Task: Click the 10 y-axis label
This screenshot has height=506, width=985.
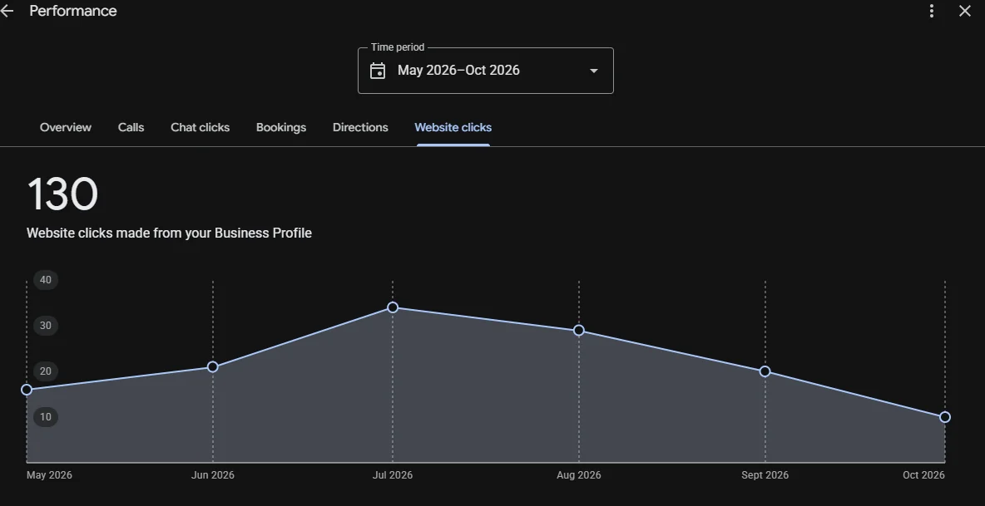Action: point(45,417)
